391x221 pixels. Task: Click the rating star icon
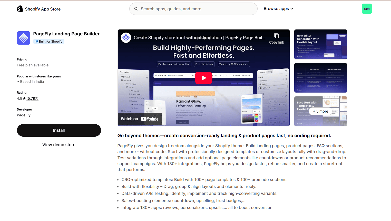click(24, 98)
